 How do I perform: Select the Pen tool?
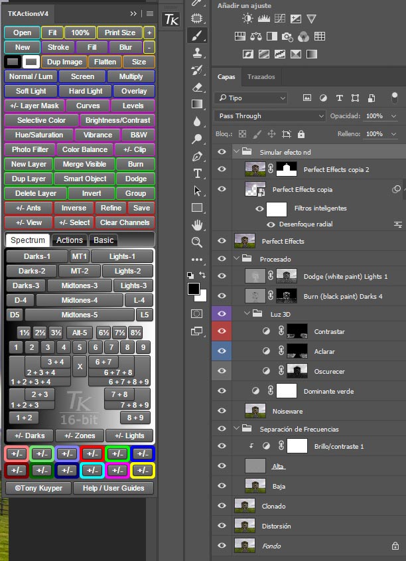point(197,157)
